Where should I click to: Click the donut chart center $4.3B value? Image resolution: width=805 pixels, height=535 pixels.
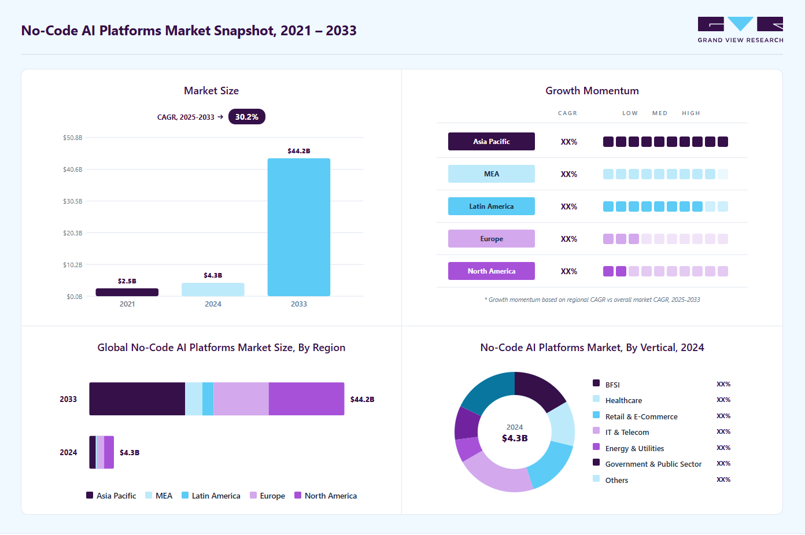tap(515, 438)
